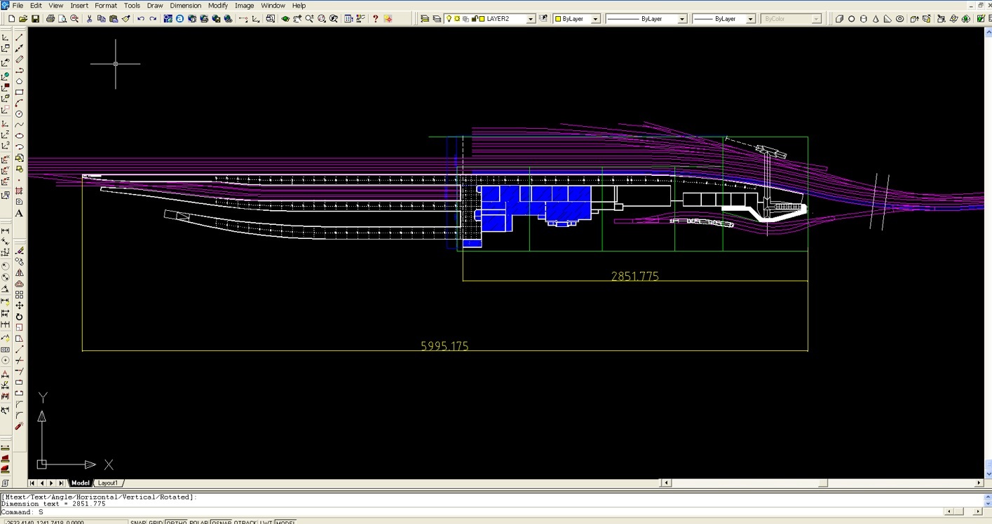Toggle LWT lineweight display
The width and height of the screenshot is (992, 524).
(x=266, y=522)
